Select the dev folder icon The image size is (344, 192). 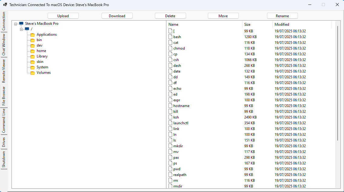[33, 46]
